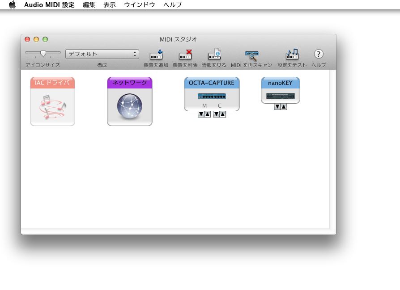
Task: Click the nanoKEY port connector arrows
Action: point(281,107)
